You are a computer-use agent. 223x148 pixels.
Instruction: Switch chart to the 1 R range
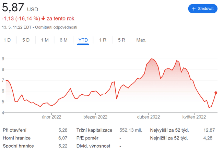tap(103, 40)
